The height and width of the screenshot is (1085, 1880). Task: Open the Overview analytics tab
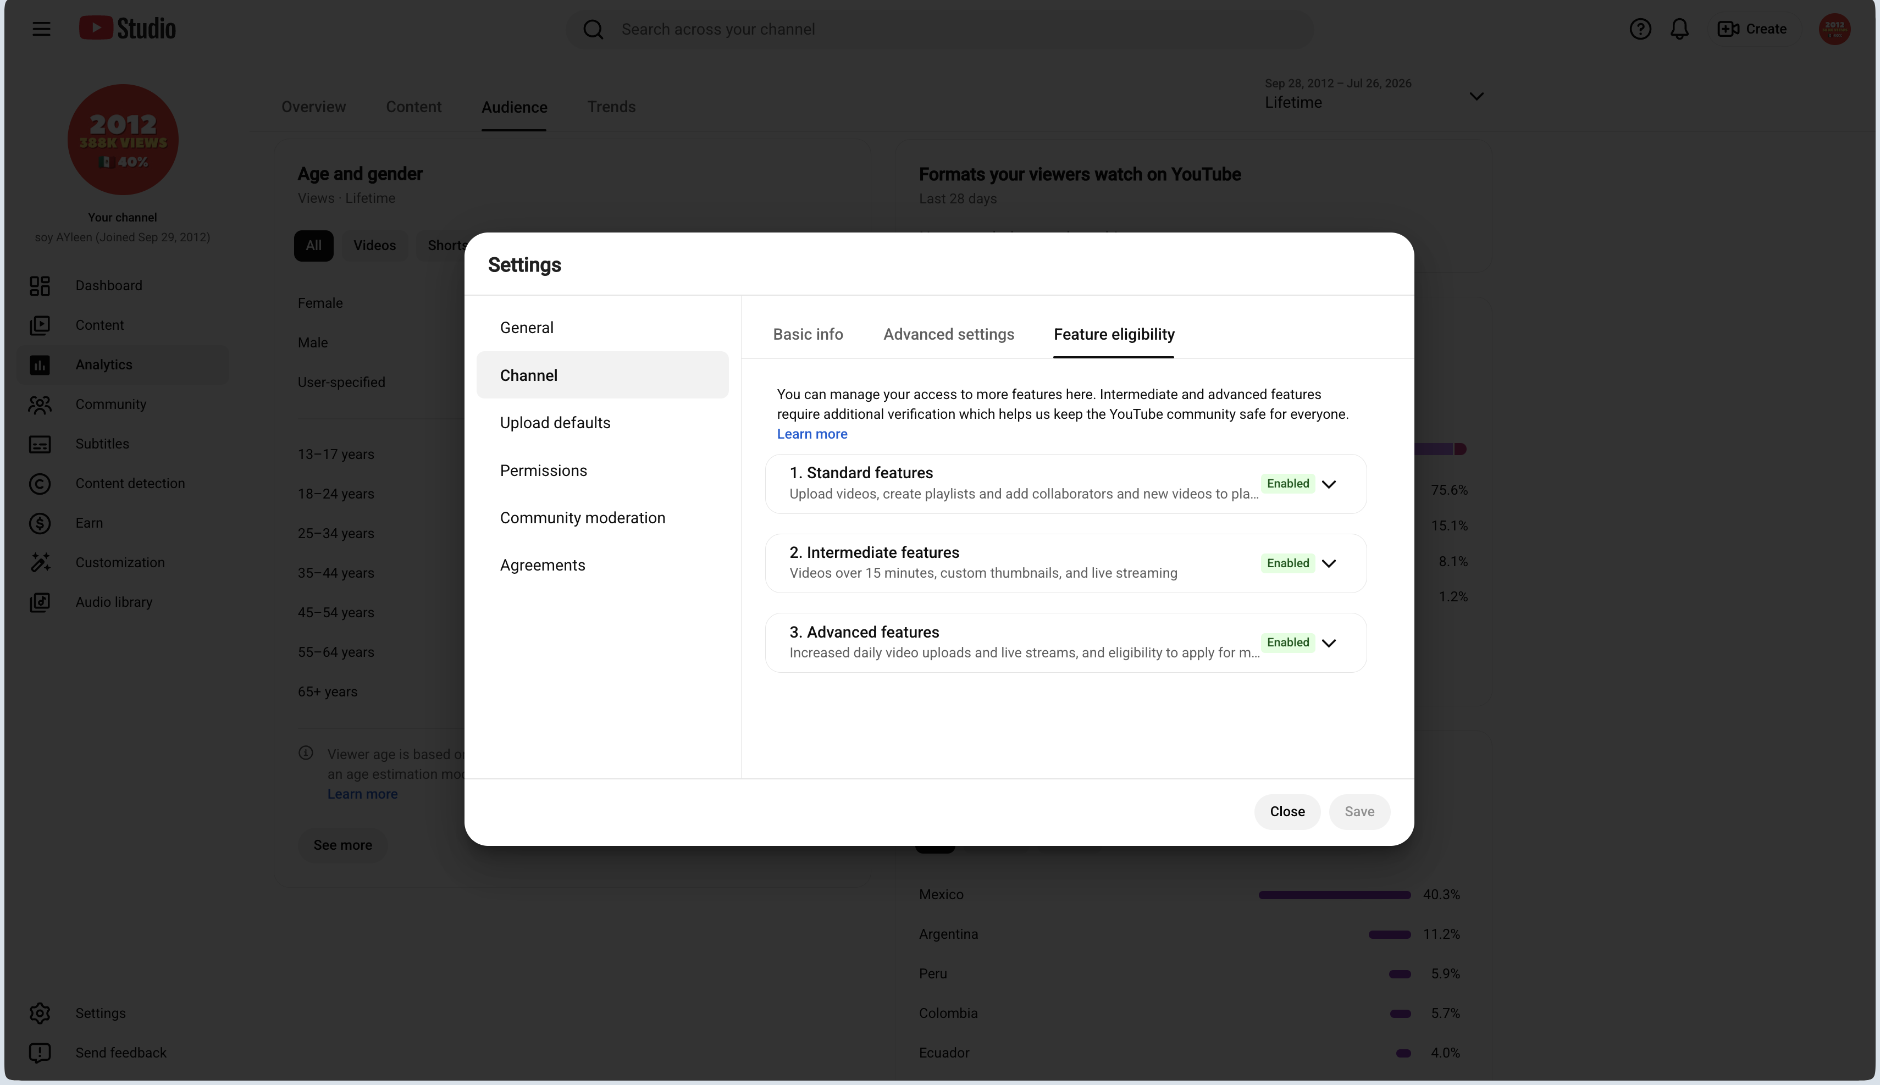pyautogui.click(x=313, y=107)
